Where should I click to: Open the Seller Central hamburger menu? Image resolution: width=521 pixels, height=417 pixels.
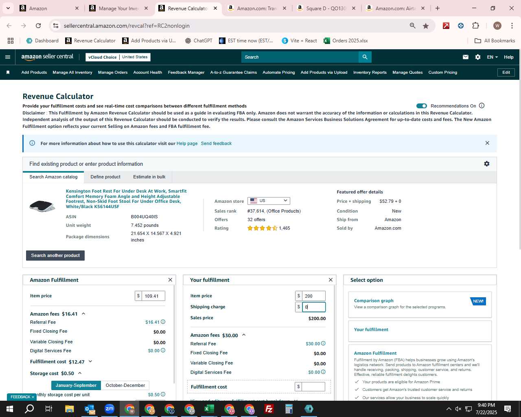pyautogui.click(x=7, y=57)
